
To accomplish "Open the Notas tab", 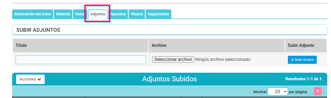I will point(80,14).
